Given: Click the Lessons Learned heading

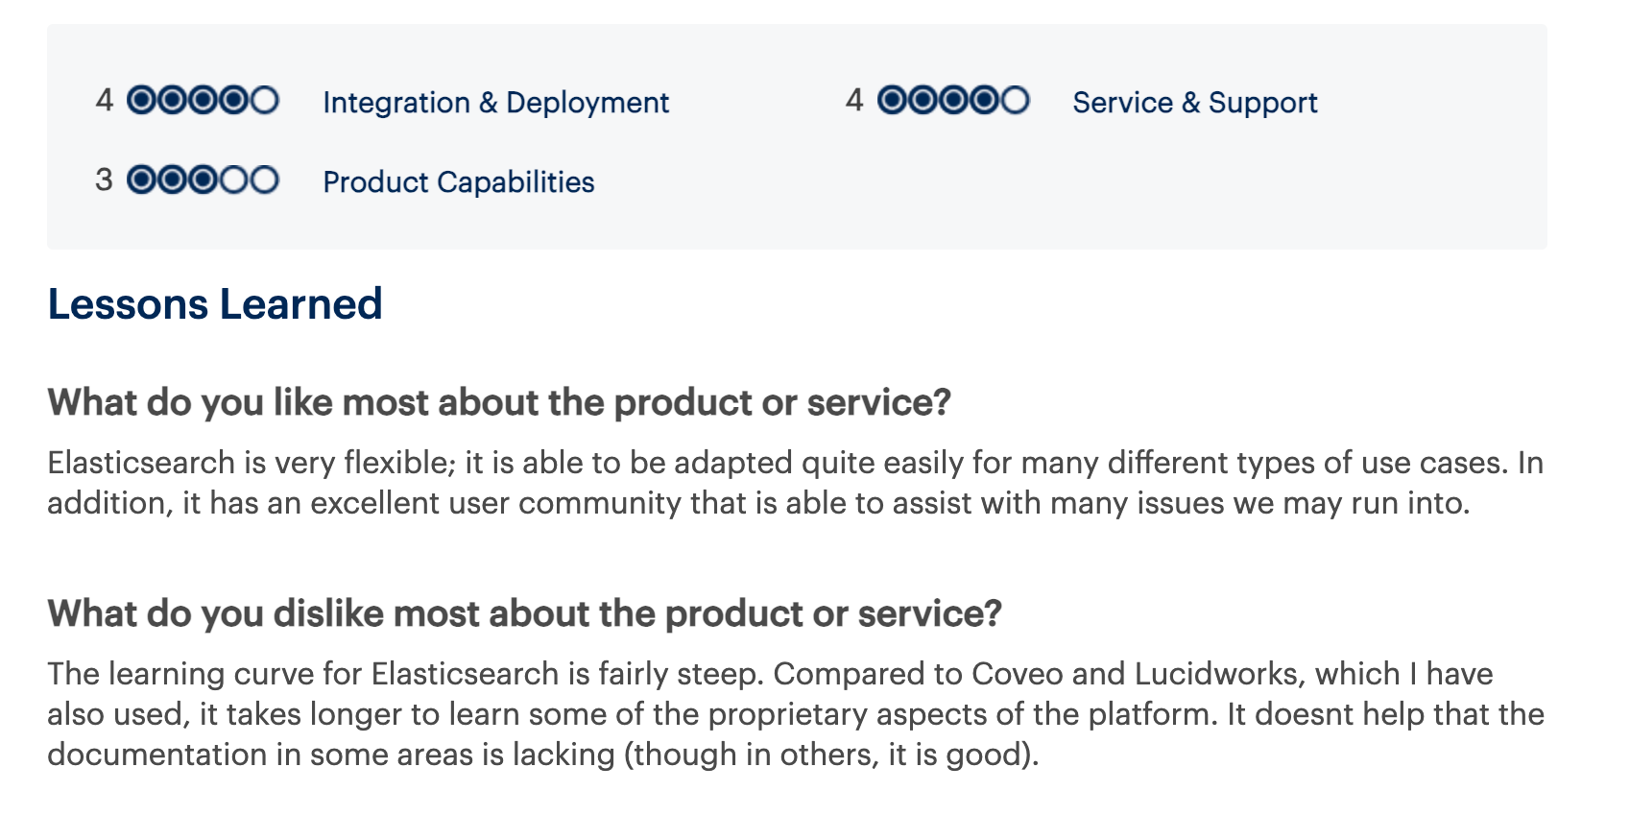Looking at the screenshot, I should tap(215, 304).
